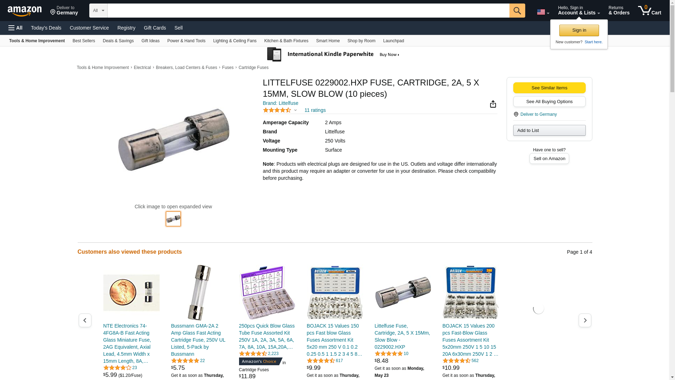
Task: Click the share icon beside ratings
Action: click(493, 104)
